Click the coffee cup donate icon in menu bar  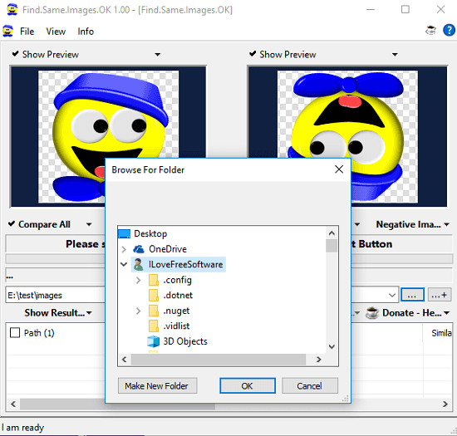click(430, 30)
